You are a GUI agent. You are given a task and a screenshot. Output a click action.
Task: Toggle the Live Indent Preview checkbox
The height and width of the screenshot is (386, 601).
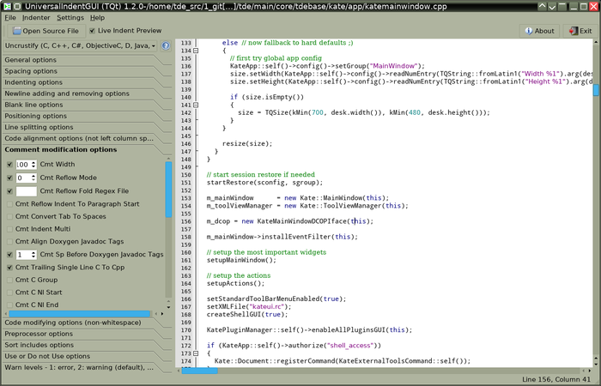point(90,31)
